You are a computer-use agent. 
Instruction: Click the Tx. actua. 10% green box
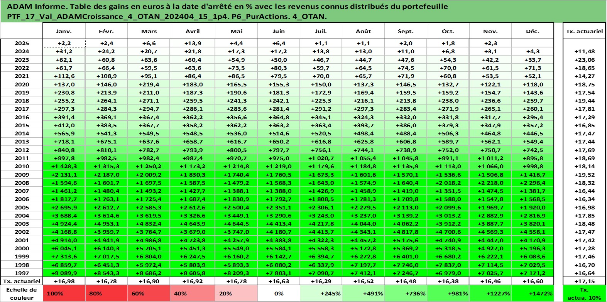(x=584, y=294)
